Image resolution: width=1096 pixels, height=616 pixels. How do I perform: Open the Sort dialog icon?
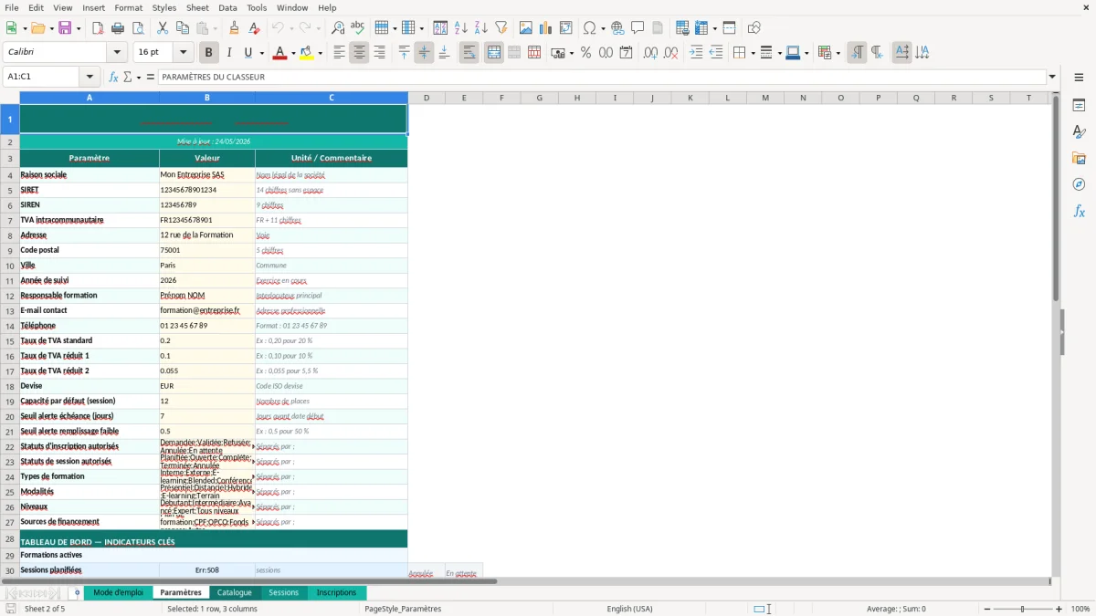click(x=440, y=28)
